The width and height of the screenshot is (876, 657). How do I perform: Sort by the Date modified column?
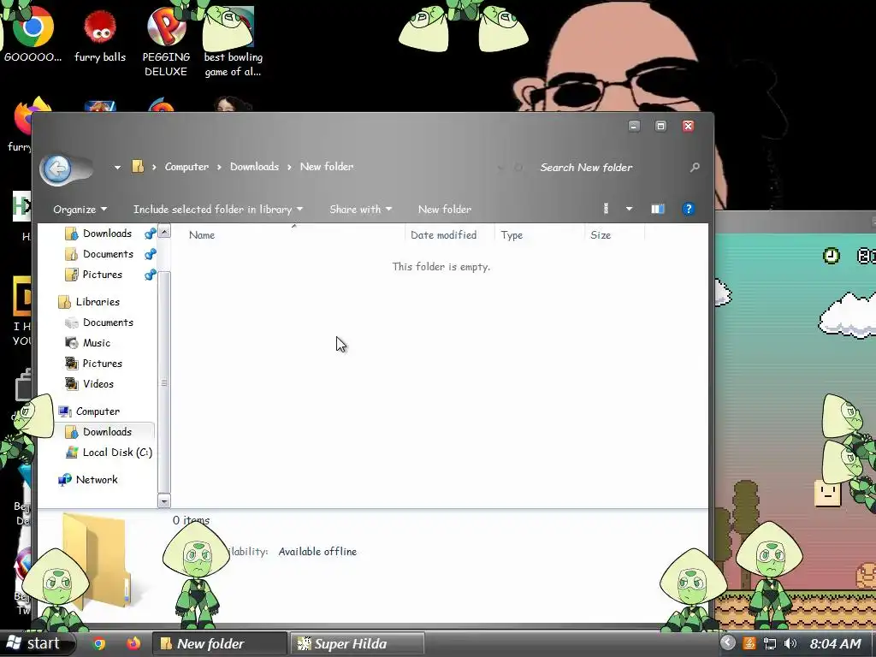(444, 235)
